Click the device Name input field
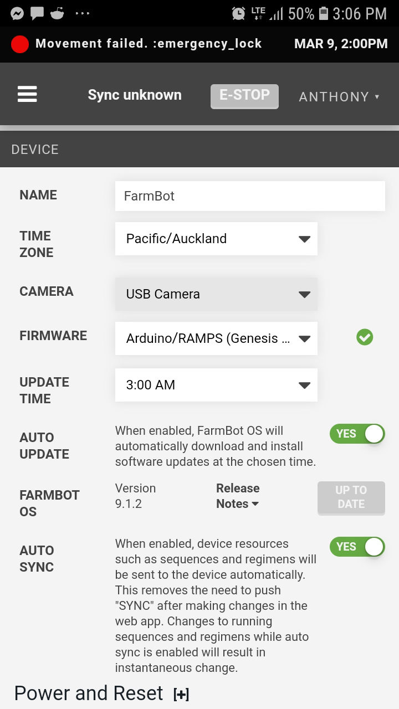Image resolution: width=399 pixels, height=709 pixels. tap(250, 196)
